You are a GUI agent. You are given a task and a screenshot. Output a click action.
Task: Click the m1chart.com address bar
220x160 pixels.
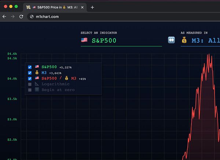tap(124, 17)
